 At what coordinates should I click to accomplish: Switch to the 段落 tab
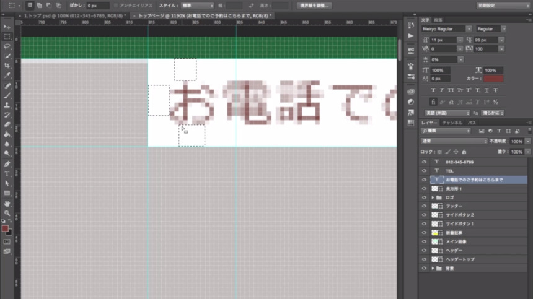438,20
